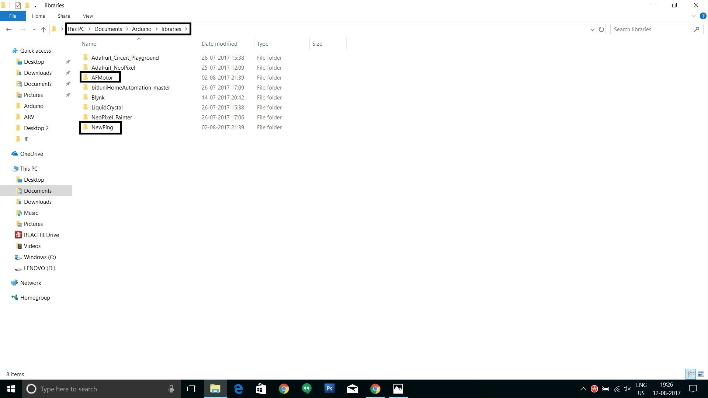Click the Search libraries field

coord(651,29)
